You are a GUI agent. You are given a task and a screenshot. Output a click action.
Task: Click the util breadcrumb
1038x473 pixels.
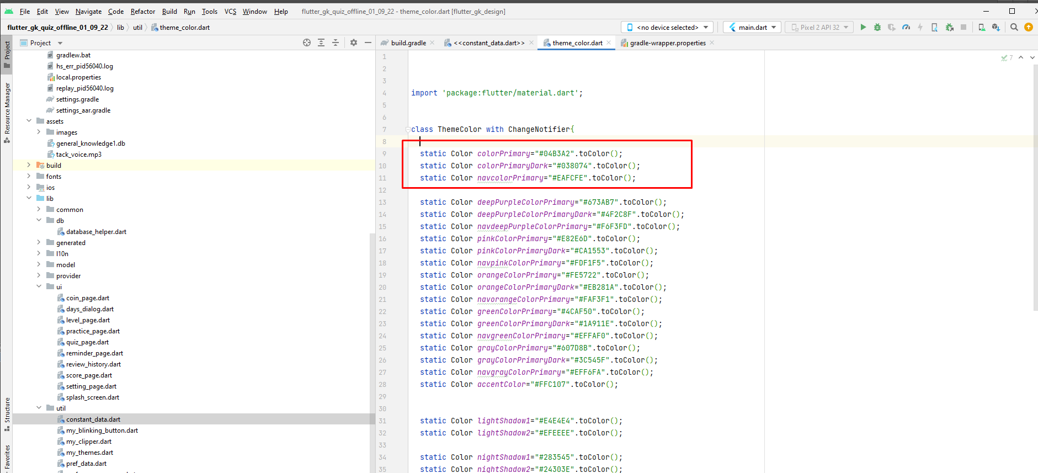coord(137,27)
